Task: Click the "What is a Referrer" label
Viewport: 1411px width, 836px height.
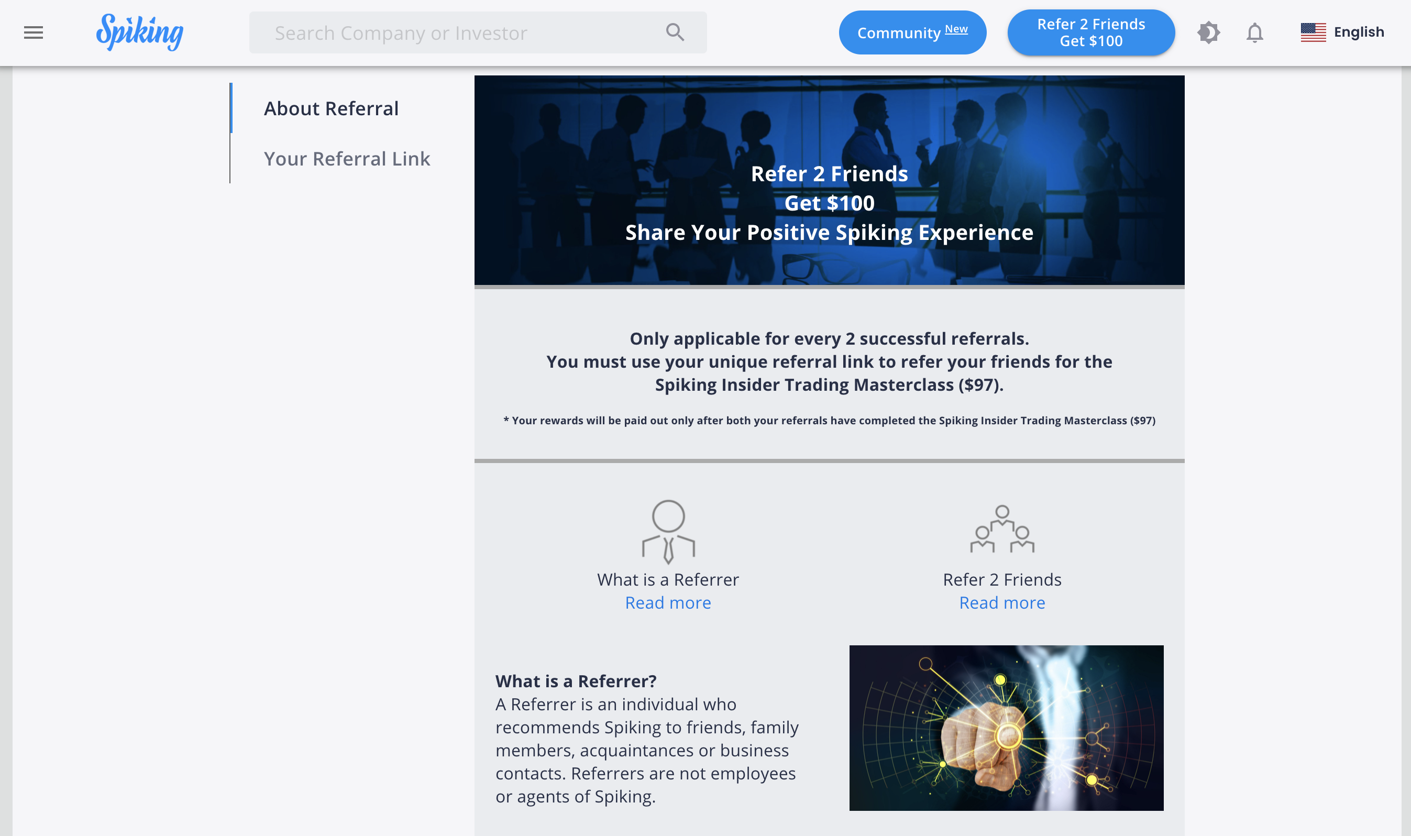Action: point(668,580)
